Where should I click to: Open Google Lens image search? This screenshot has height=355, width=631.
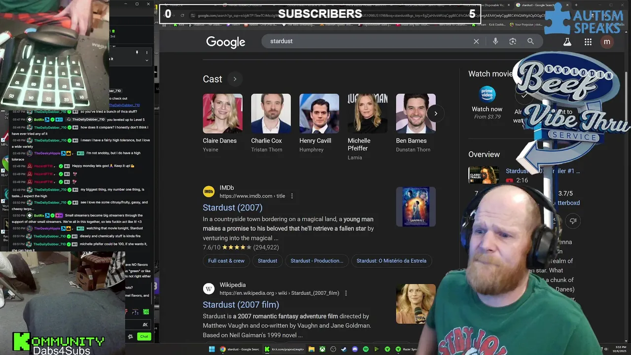(513, 41)
